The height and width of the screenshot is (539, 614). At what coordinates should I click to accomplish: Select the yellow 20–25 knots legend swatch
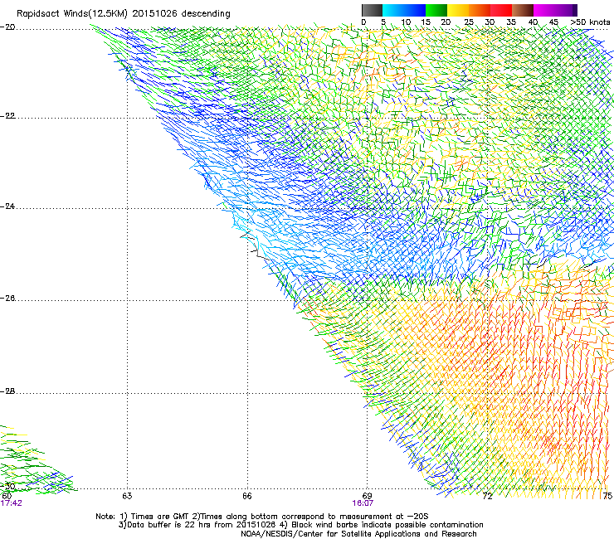point(458,10)
